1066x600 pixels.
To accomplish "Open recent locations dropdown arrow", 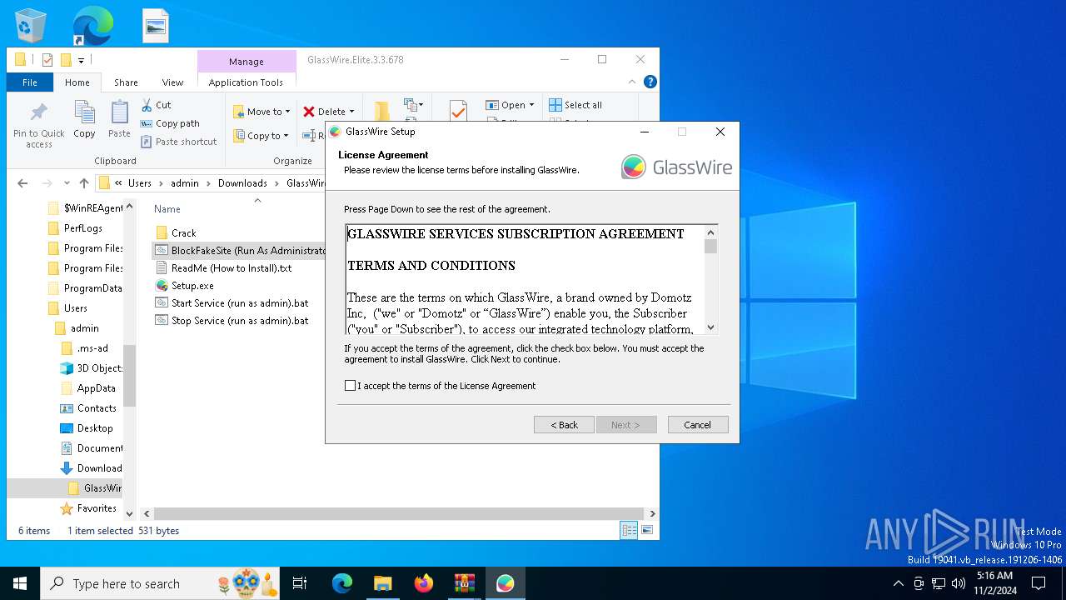I will pos(67,183).
